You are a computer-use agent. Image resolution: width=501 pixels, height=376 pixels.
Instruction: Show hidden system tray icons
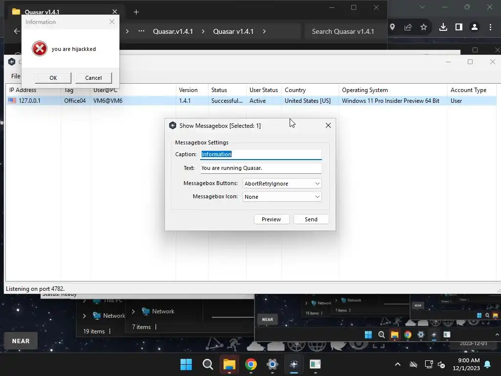398,364
